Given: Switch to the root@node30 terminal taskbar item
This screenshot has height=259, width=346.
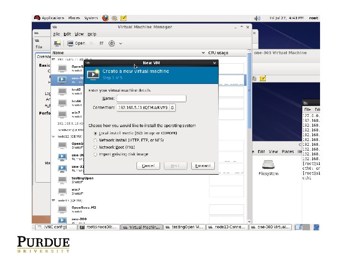Looking at the screenshot, I should tap(99, 227).
